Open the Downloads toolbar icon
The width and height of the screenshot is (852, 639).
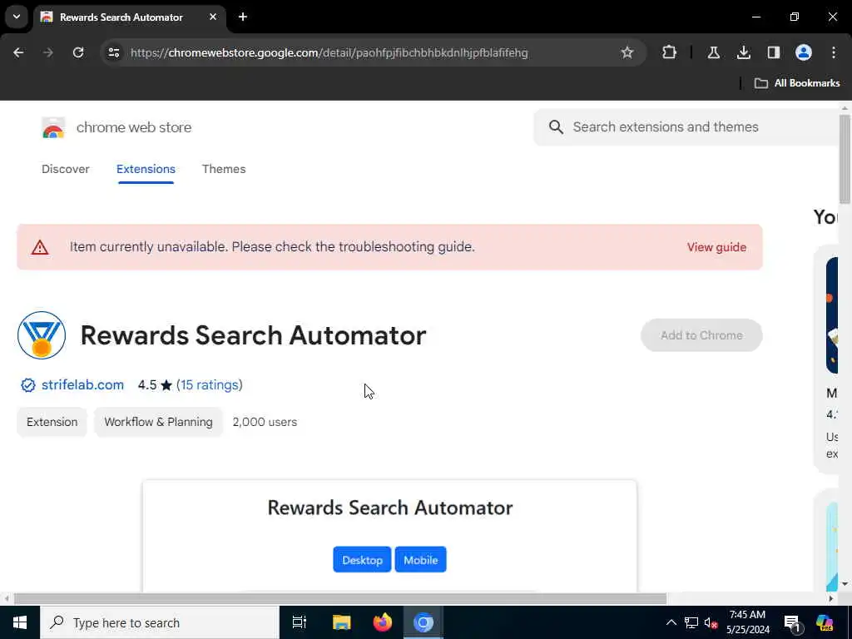tap(743, 52)
